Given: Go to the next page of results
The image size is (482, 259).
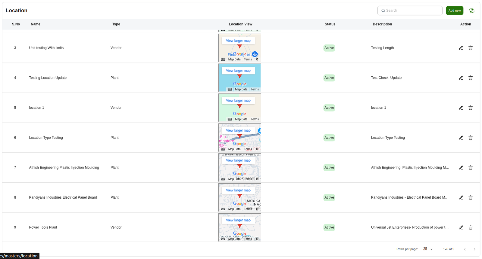Looking at the screenshot, I should click(474, 249).
